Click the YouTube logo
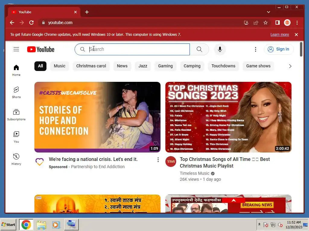Viewport: 309px width, 231px height. coord(41,49)
